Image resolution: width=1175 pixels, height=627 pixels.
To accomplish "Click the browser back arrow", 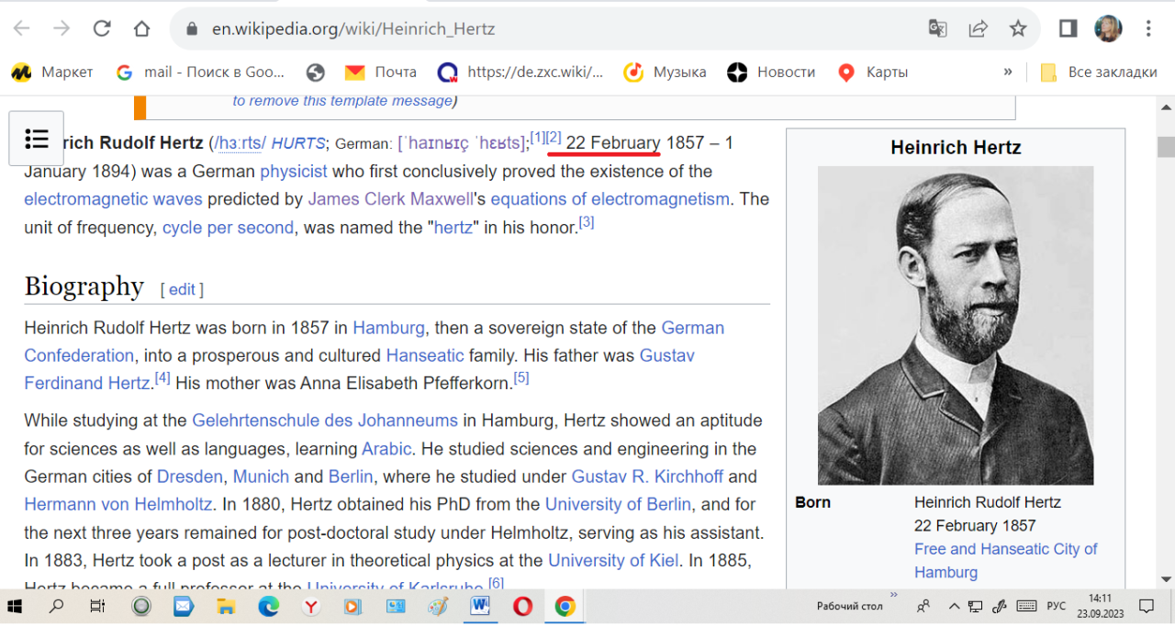I will click(x=22, y=28).
